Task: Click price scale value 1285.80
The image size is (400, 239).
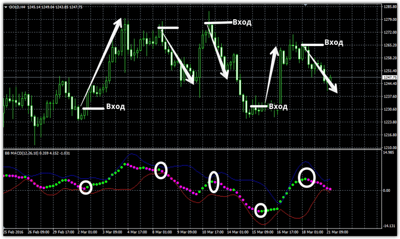Action: [x=390, y=7]
